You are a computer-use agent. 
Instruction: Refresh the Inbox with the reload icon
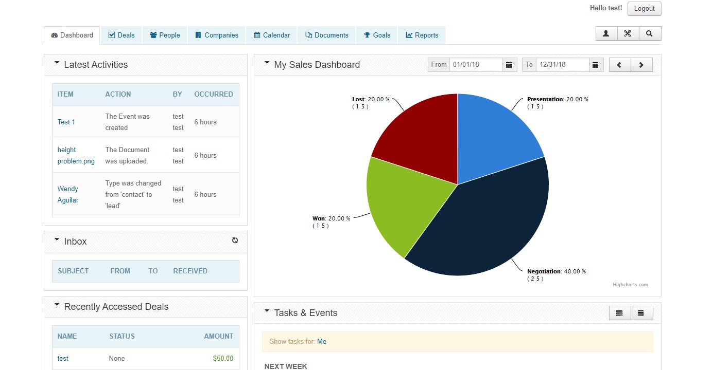(235, 240)
